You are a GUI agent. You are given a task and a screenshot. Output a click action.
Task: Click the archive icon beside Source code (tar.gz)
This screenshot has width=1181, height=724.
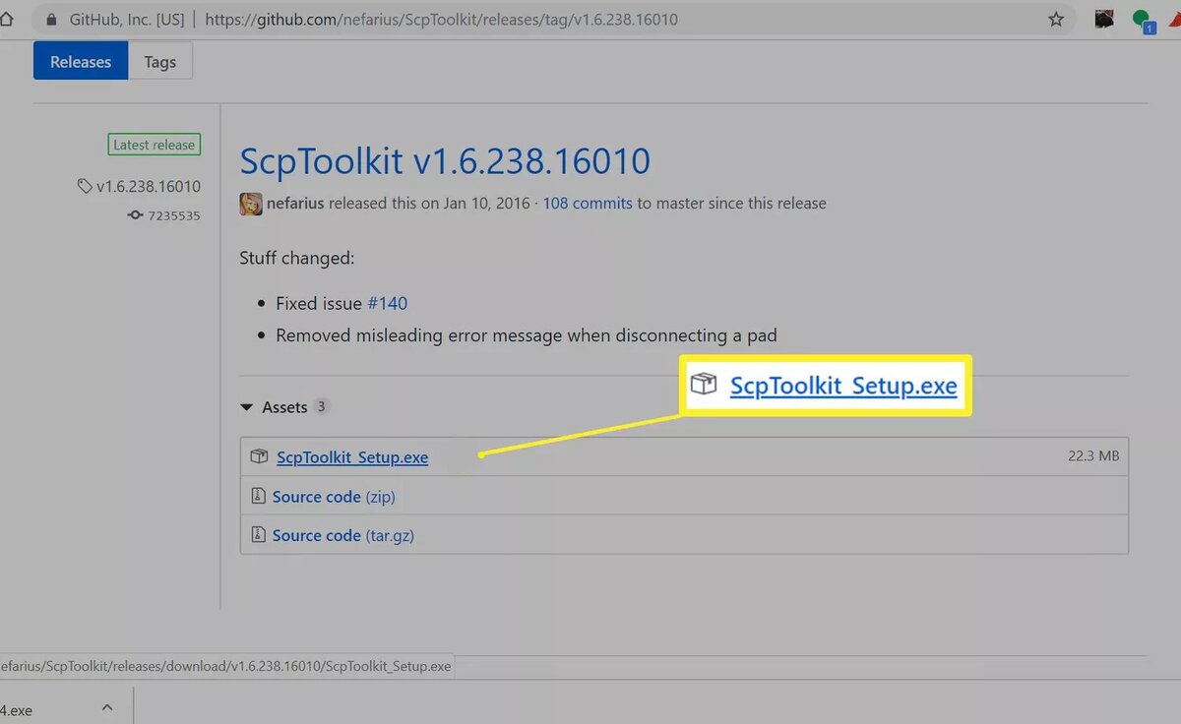point(258,534)
